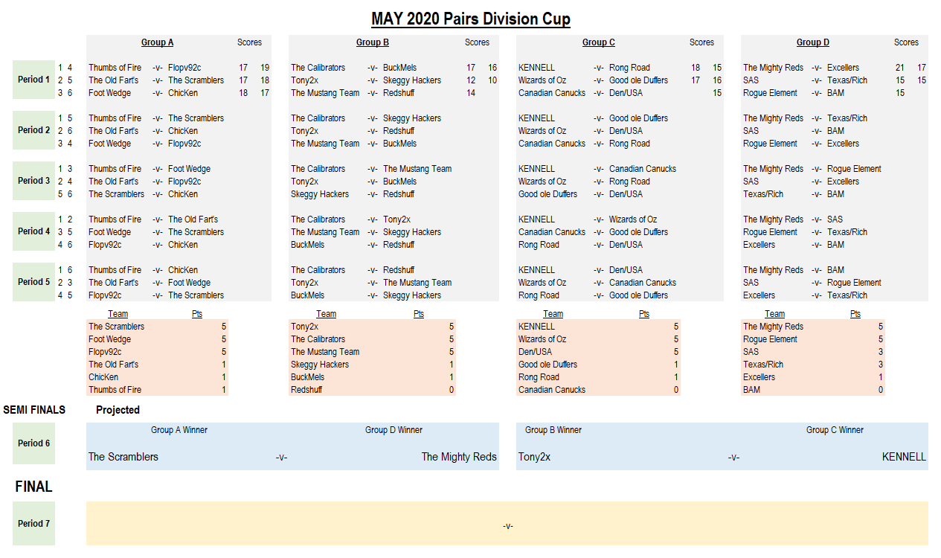This screenshot has width=941, height=558.
Task: Click the Period 6 semi finals label
Action: [33, 443]
